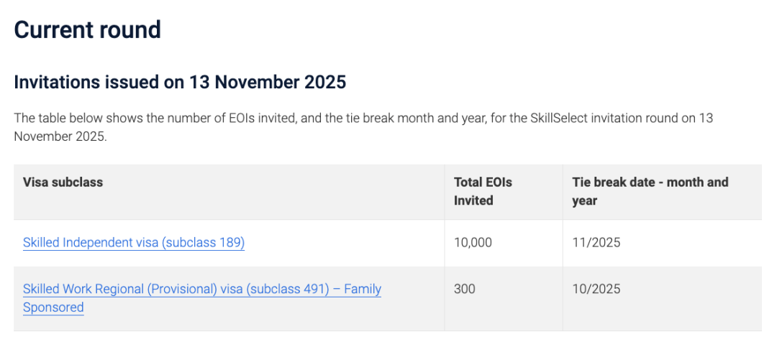The image size is (777, 347).
Task: Select the "Visa subclass" column header
Action: tap(63, 182)
